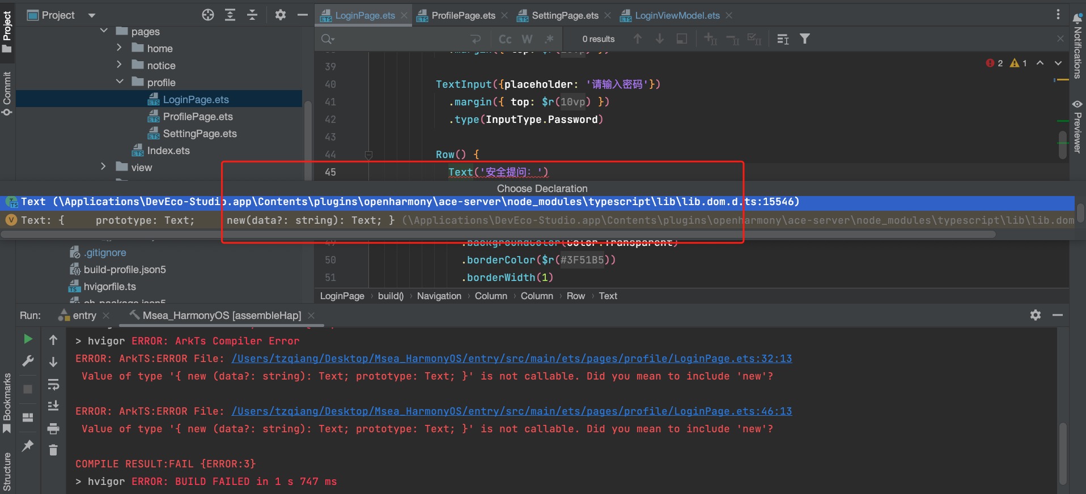Image resolution: width=1086 pixels, height=494 pixels.
Task: Click Expand All in Project panel
Action: point(230,15)
